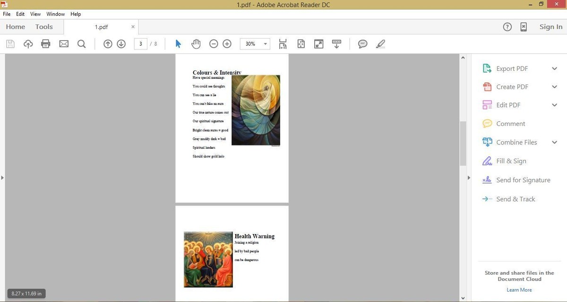The width and height of the screenshot is (567, 302).
Task: Open the Learn More link
Action: [x=519, y=290]
